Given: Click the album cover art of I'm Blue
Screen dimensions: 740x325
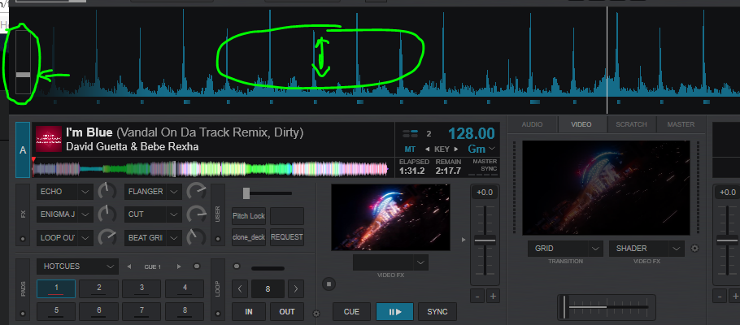Looking at the screenshot, I should [49, 139].
